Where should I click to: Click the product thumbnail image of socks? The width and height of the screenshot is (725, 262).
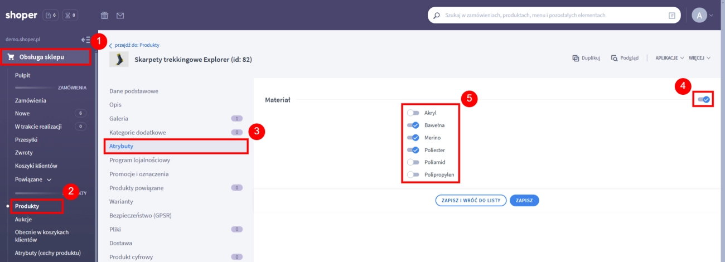[x=119, y=59]
